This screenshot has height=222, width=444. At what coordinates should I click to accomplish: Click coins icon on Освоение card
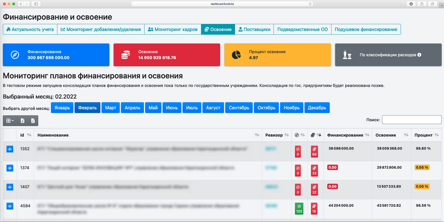point(126,55)
